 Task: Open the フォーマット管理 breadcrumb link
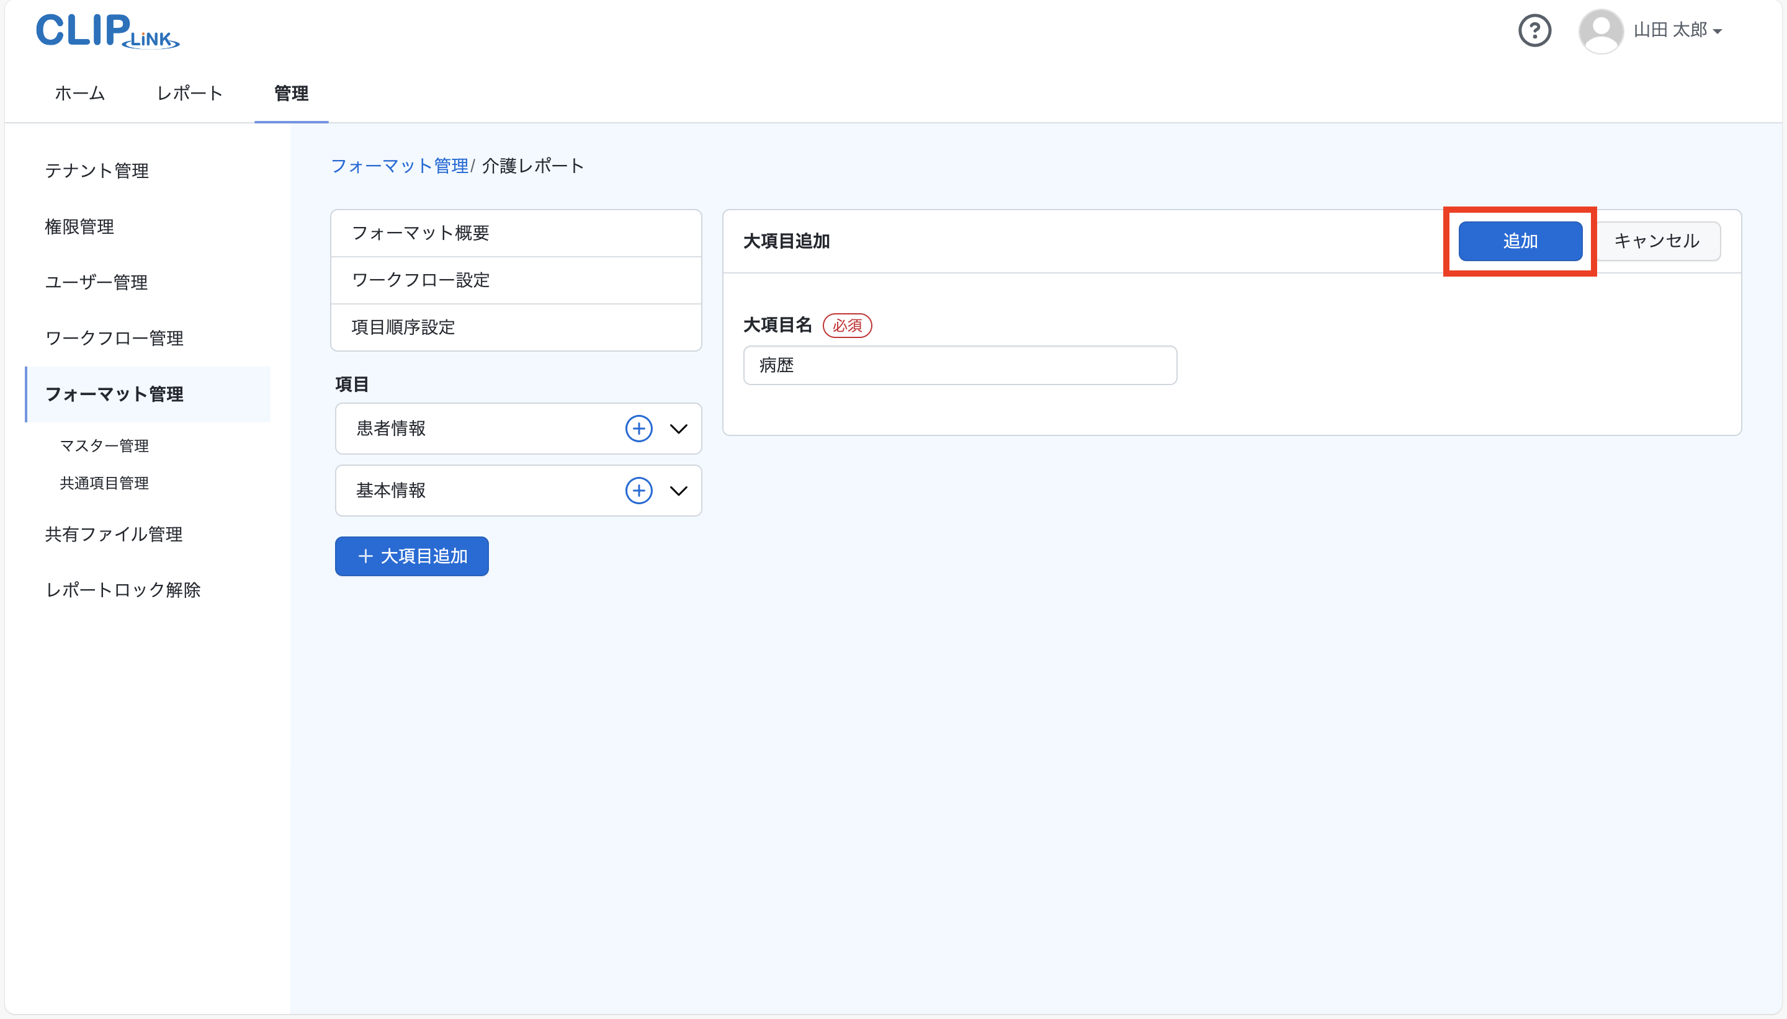tap(399, 166)
